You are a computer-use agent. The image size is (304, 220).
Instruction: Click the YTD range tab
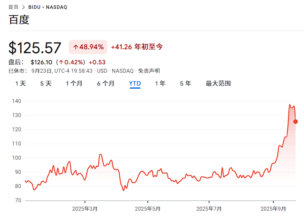point(135,83)
